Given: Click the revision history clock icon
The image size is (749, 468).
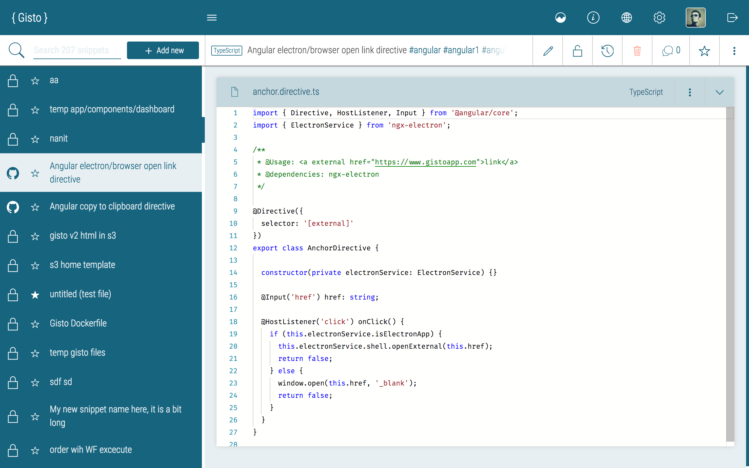Looking at the screenshot, I should coord(607,50).
